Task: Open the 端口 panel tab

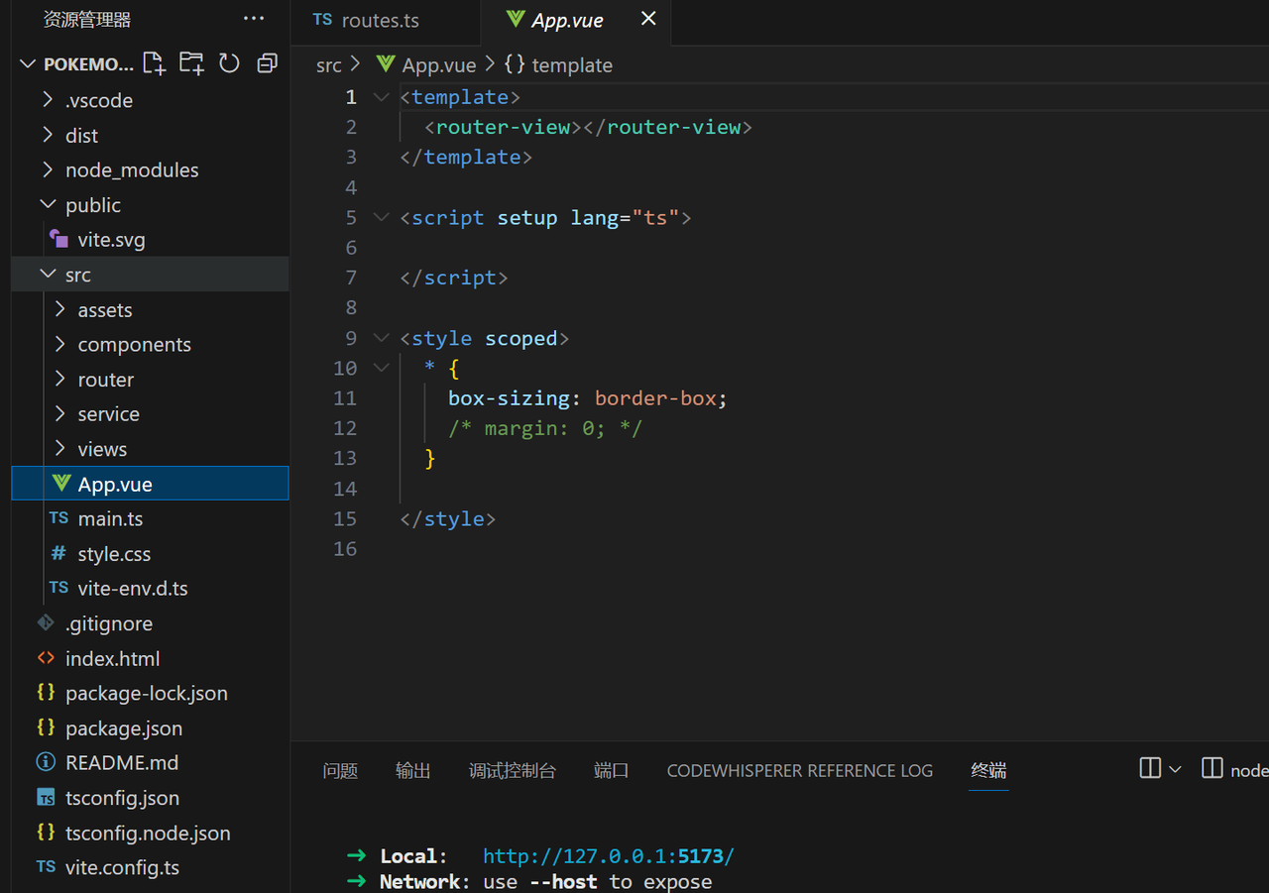Action: pyautogui.click(x=612, y=770)
